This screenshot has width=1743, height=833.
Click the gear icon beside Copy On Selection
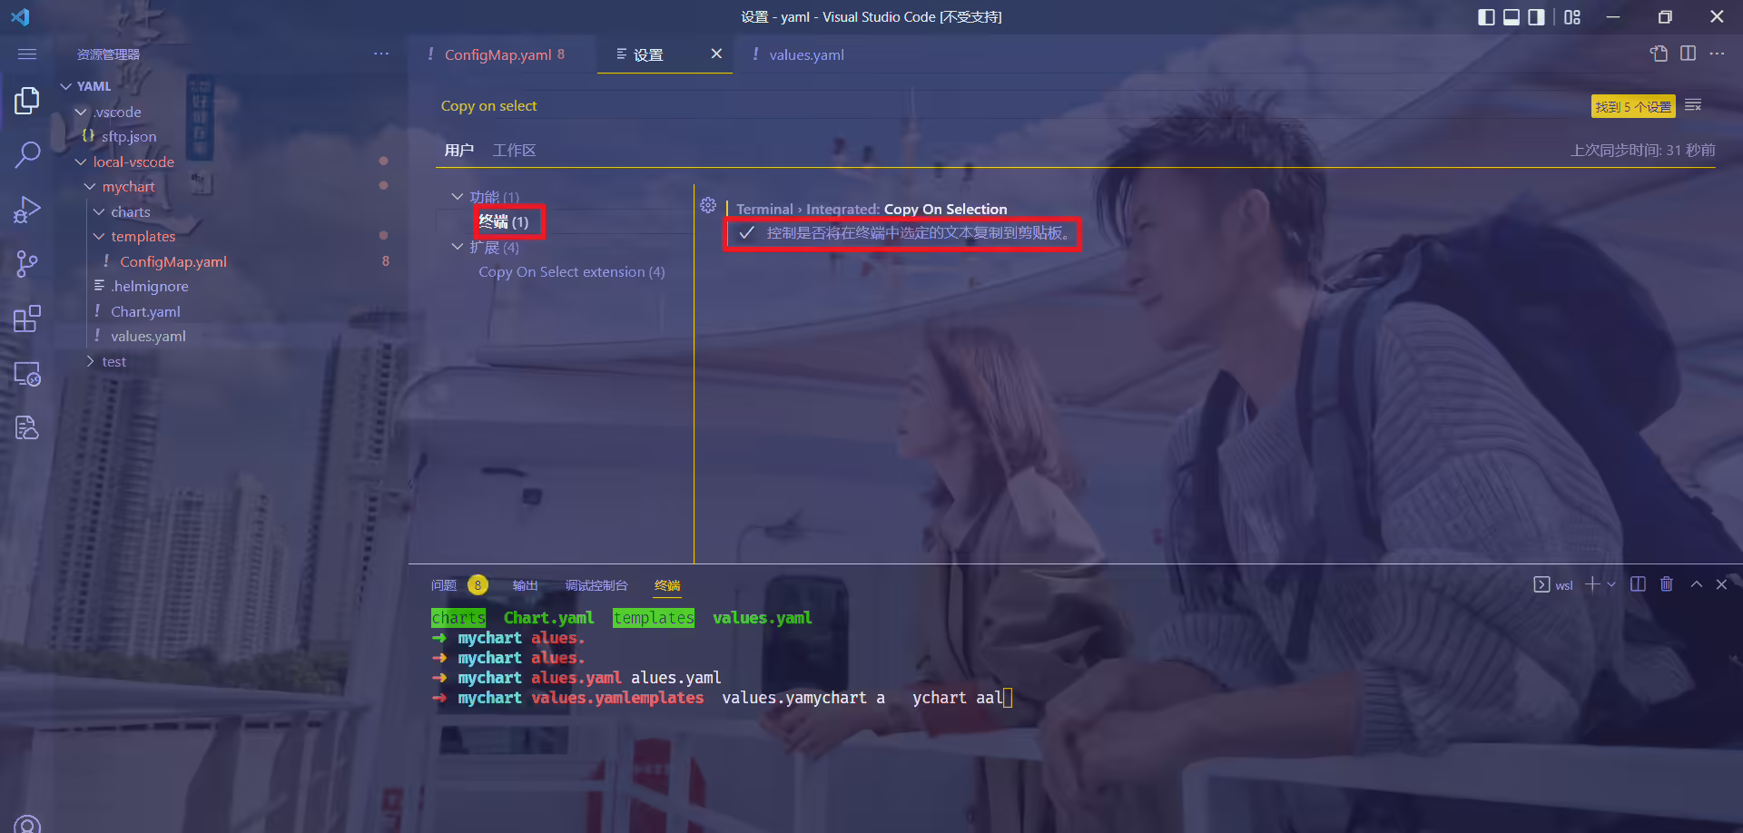pyautogui.click(x=708, y=206)
